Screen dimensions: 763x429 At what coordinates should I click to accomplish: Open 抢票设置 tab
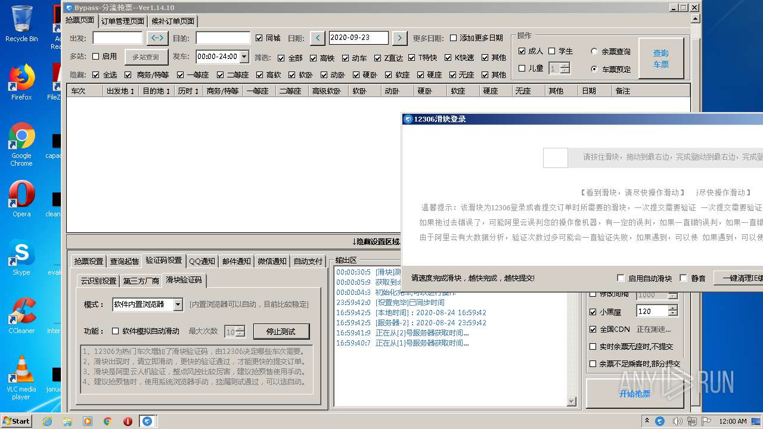pyautogui.click(x=88, y=262)
